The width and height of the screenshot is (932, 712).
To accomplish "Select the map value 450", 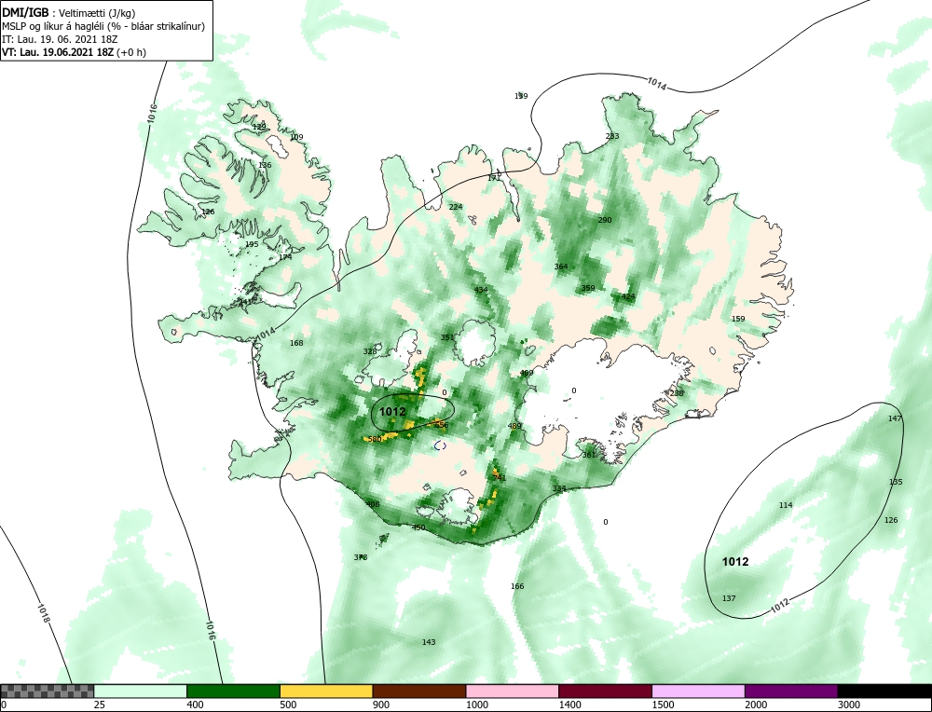I will [x=418, y=527].
